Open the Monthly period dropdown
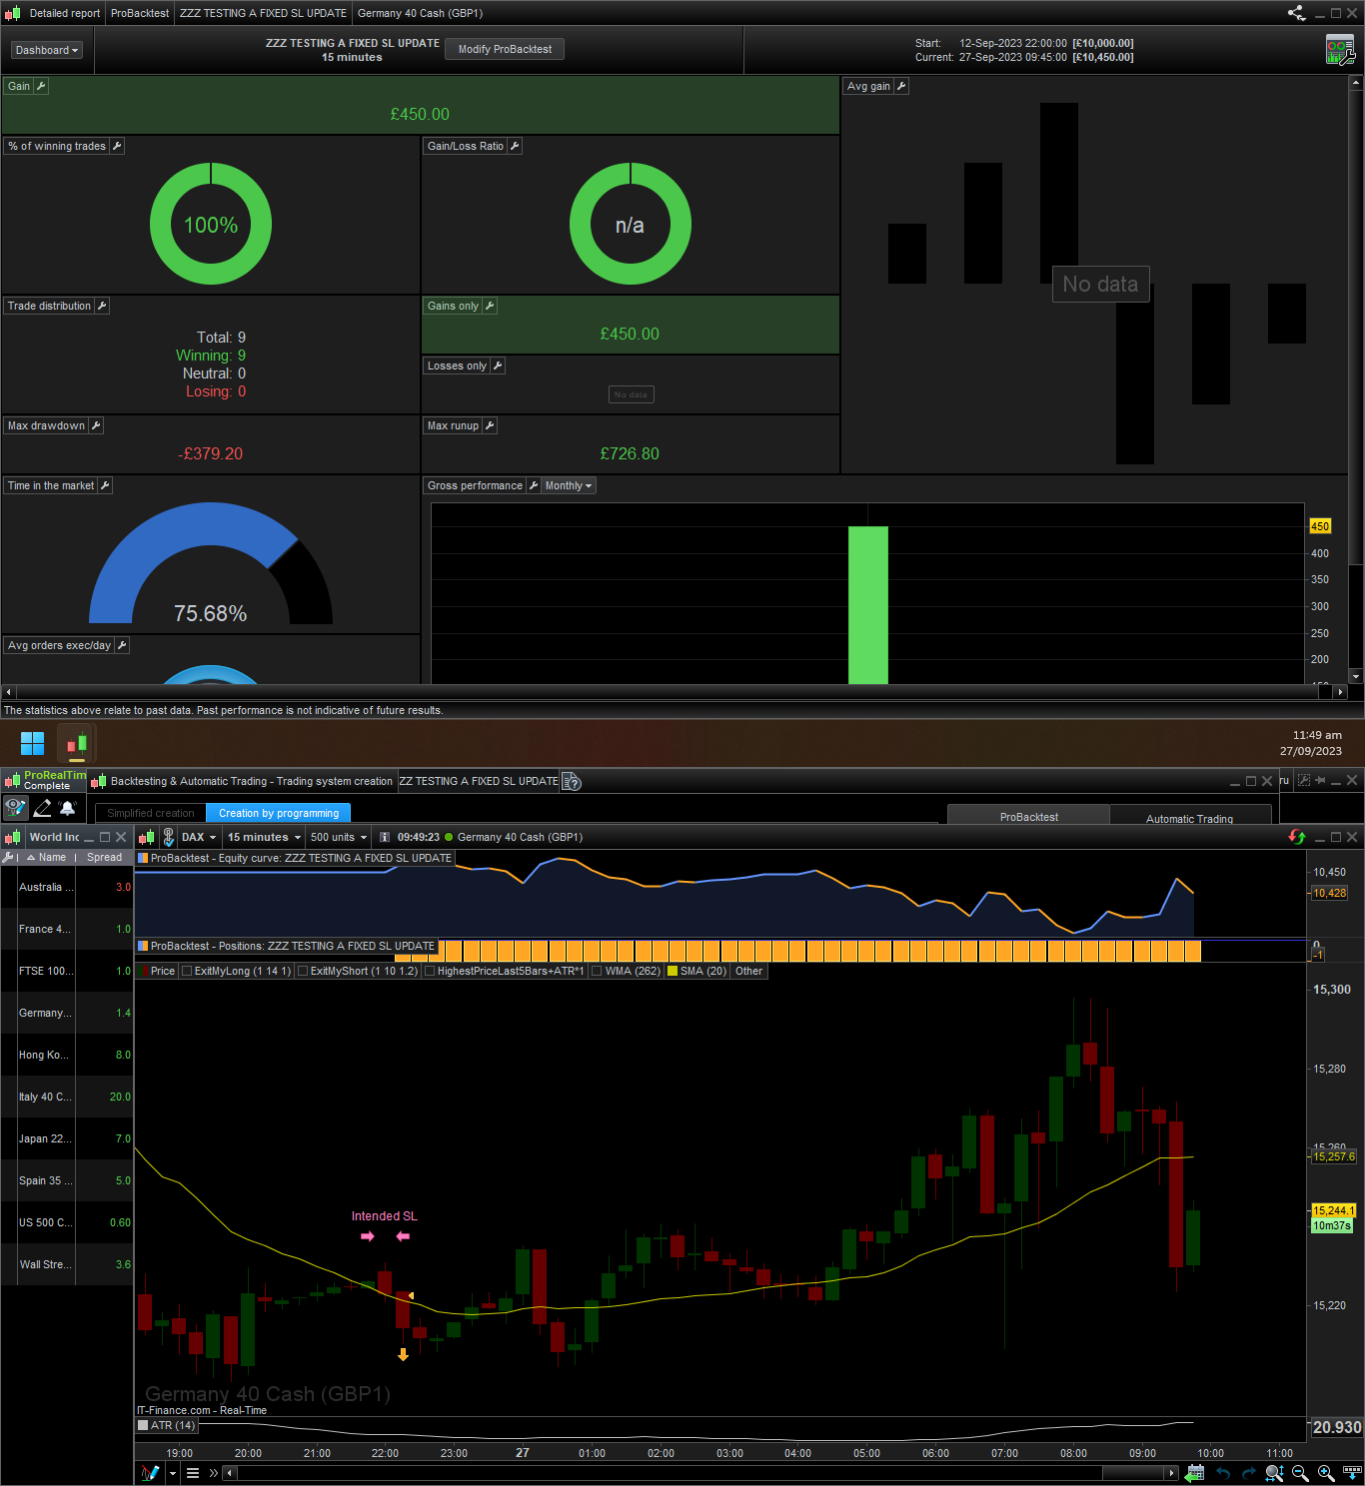This screenshot has width=1365, height=1486. [x=569, y=485]
